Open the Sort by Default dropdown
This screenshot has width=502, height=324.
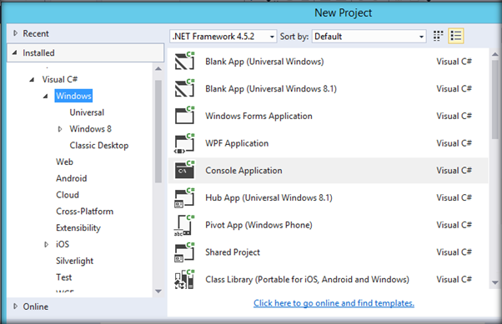[369, 37]
